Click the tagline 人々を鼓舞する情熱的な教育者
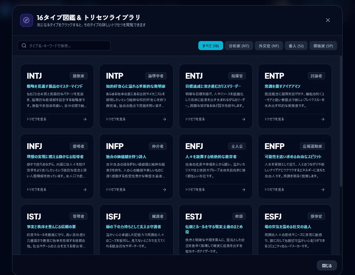Image resolution: width=355 pixels, height=275 pixels. tap(211, 157)
